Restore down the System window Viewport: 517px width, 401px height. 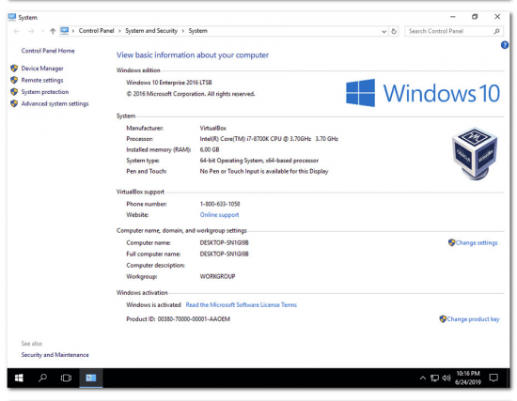[x=475, y=17]
